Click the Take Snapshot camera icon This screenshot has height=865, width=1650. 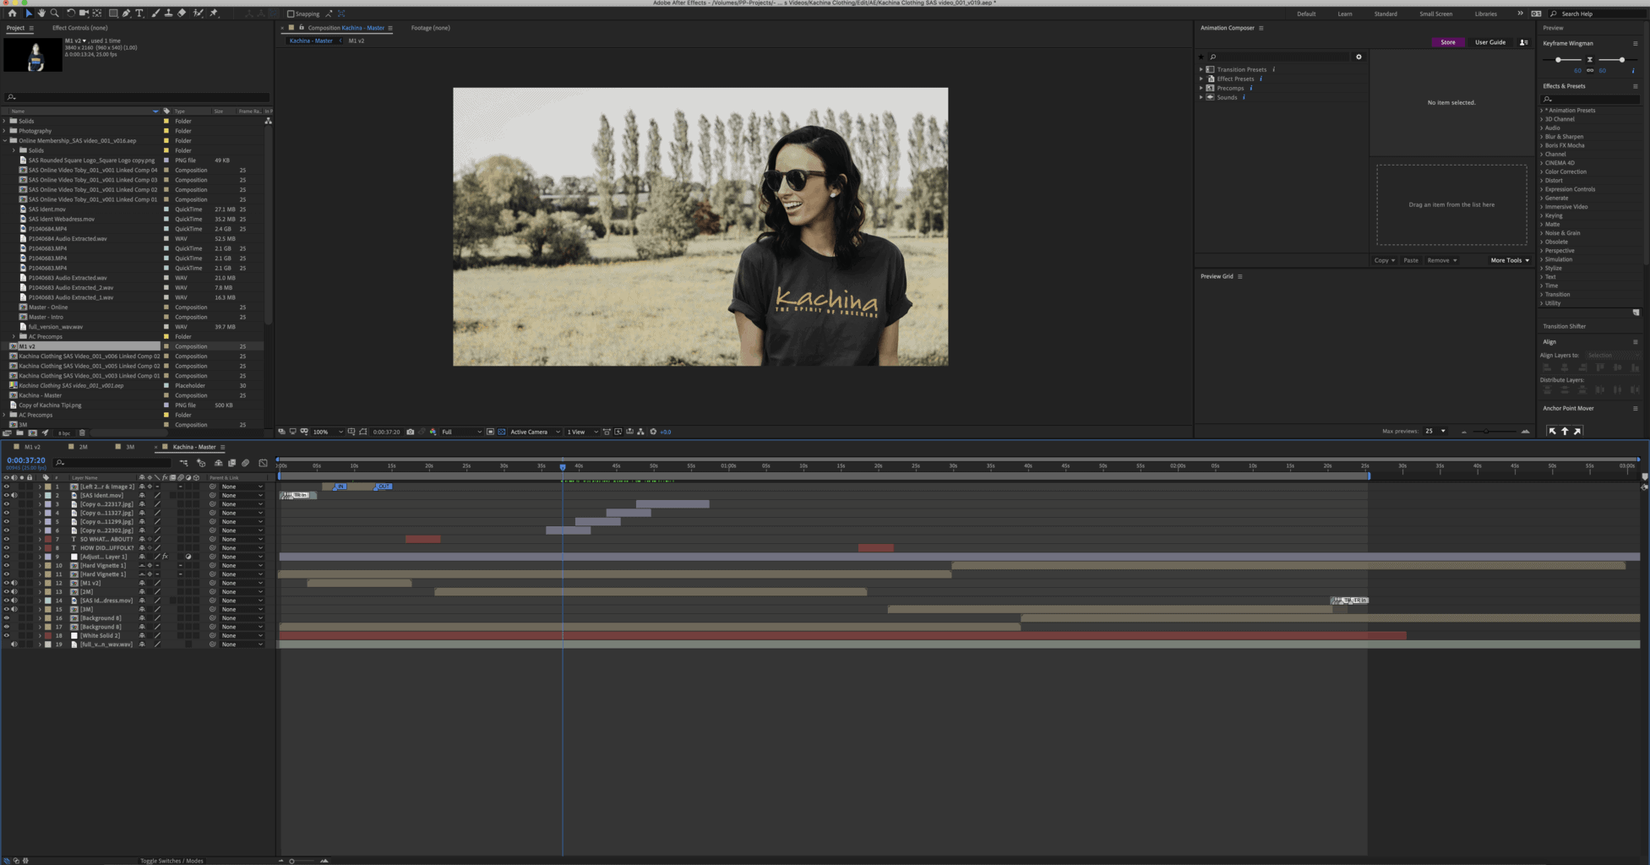[x=411, y=432]
